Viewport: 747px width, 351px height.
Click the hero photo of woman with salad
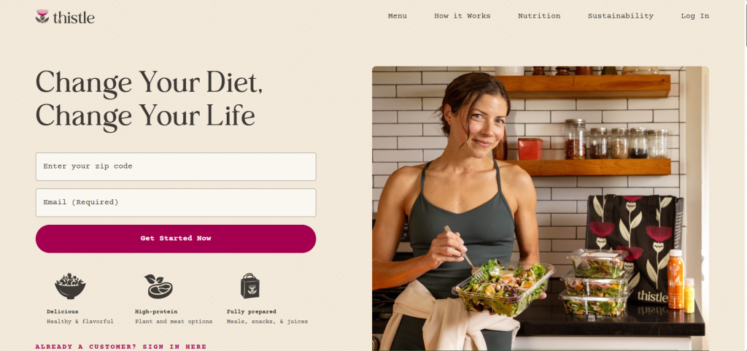[x=541, y=209]
